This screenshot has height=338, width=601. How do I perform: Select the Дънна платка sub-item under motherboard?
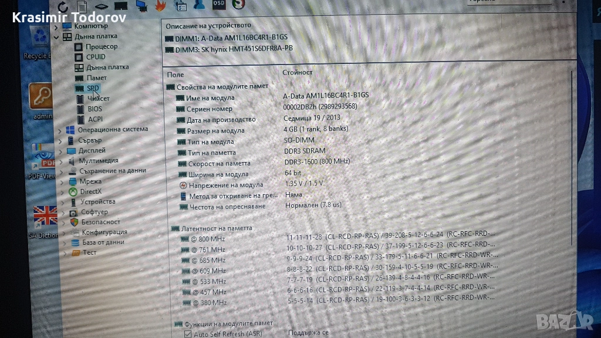(107, 67)
